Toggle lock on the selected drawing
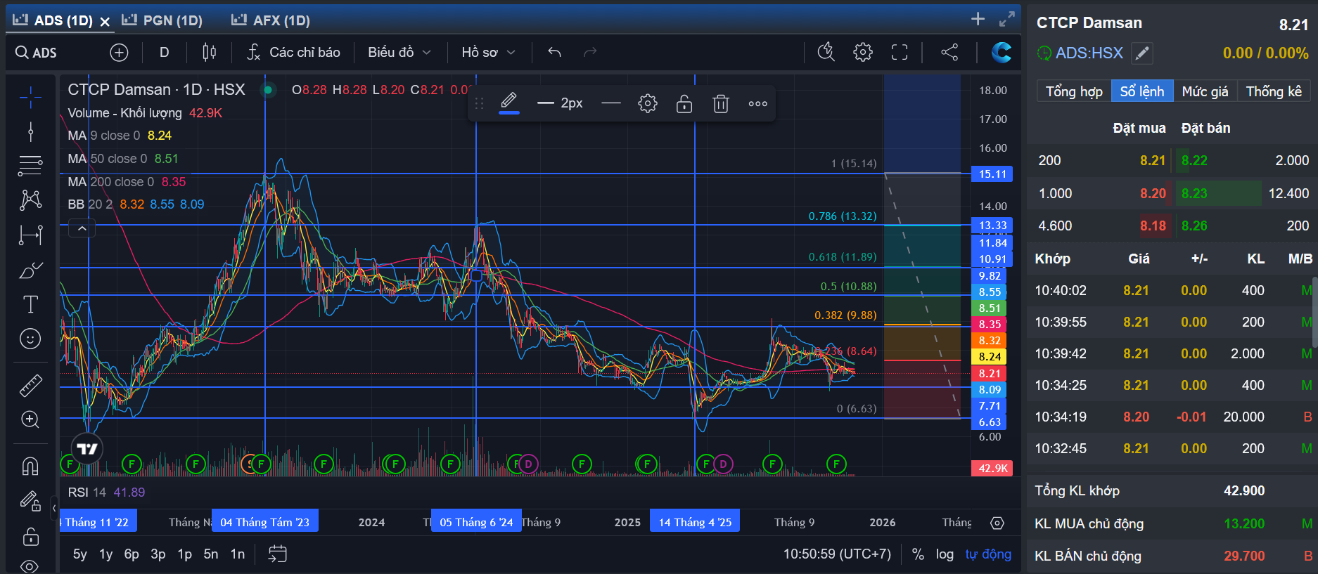The width and height of the screenshot is (1318, 574). (x=684, y=104)
